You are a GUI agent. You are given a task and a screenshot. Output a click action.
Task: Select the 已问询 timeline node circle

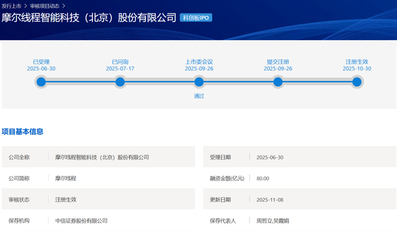click(x=120, y=82)
